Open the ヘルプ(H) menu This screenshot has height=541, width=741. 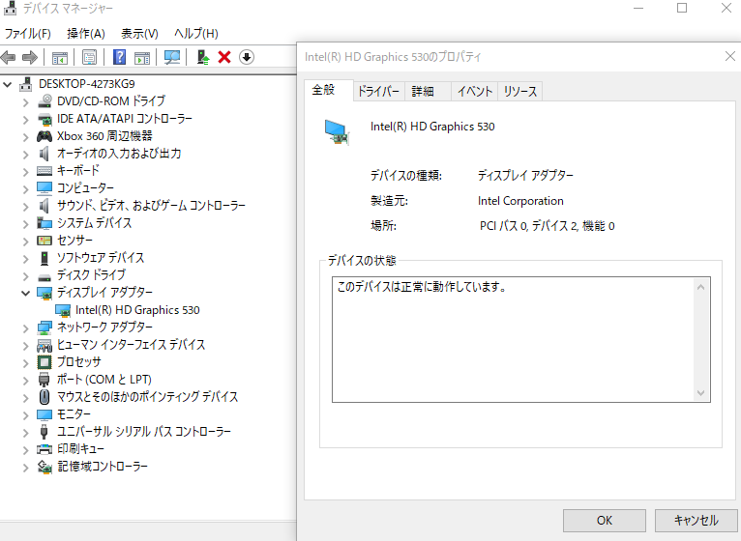pyautogui.click(x=196, y=34)
